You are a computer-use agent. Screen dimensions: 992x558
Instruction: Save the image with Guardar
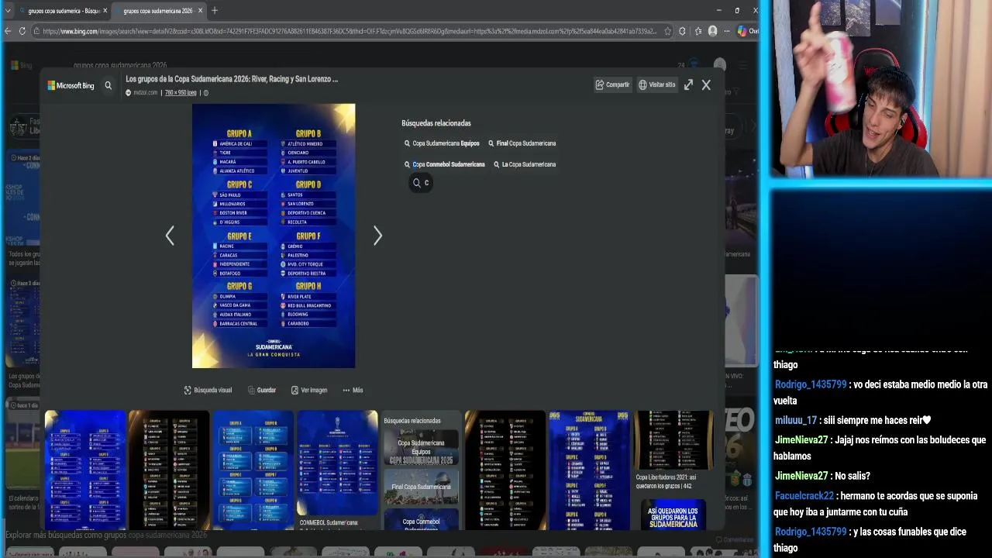[x=261, y=391]
